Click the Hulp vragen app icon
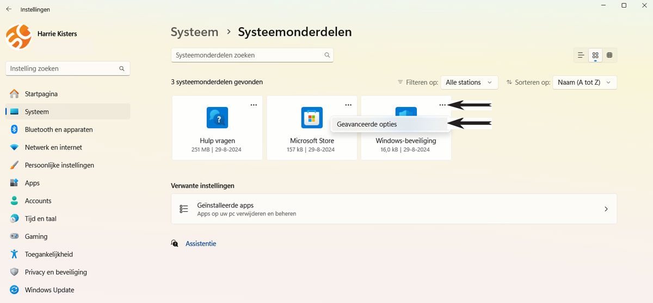The image size is (653, 303). point(217,118)
